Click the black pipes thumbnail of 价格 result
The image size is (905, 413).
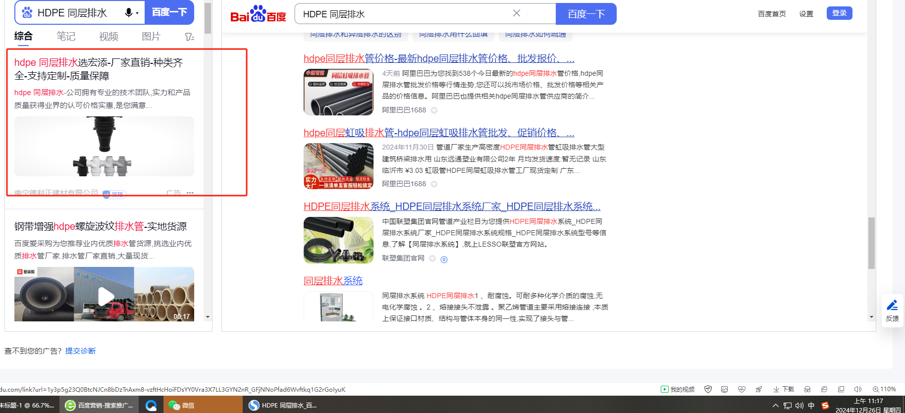click(338, 92)
